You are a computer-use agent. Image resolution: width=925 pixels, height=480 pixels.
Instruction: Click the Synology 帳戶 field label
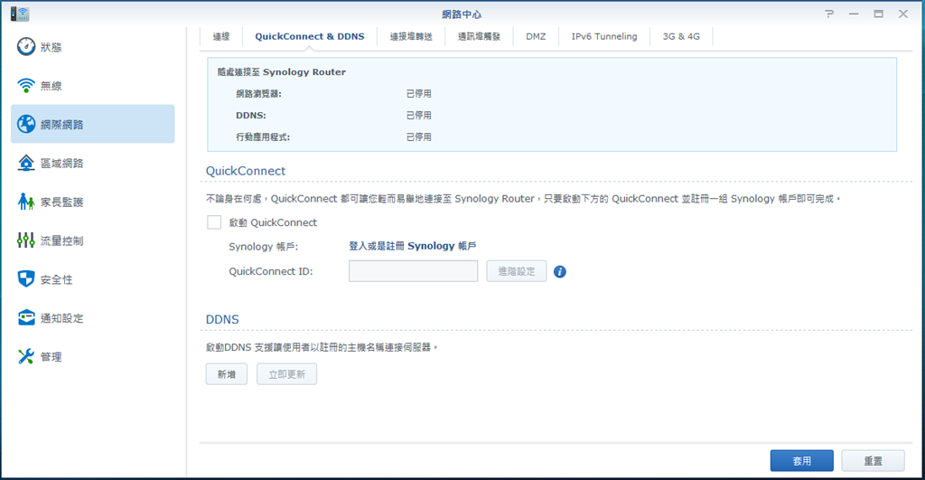pyautogui.click(x=263, y=247)
